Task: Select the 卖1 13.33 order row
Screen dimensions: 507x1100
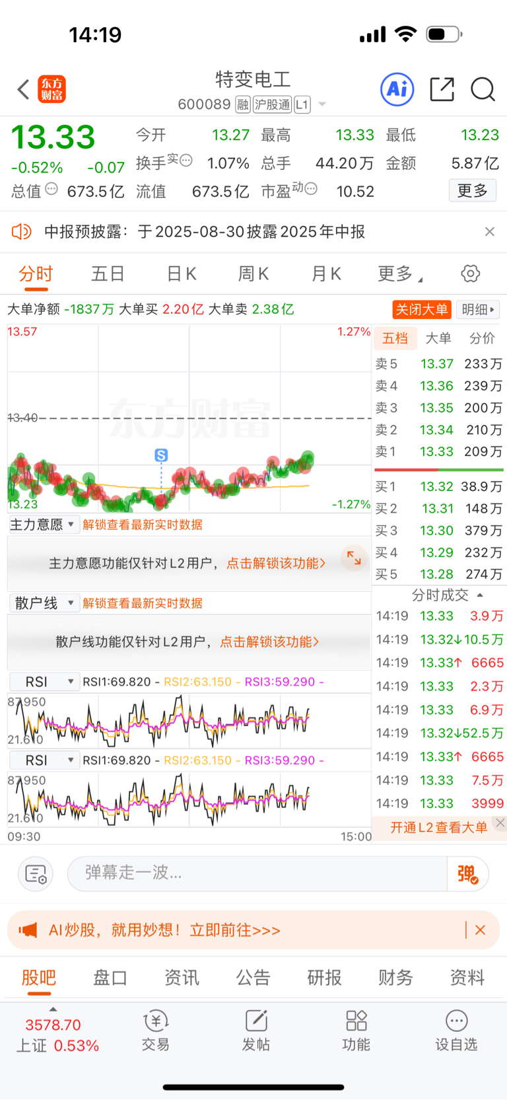Action: [x=439, y=452]
